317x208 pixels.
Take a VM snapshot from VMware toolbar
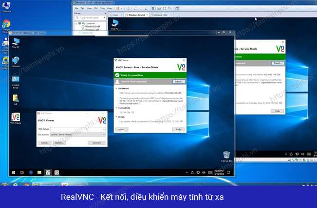click(136, 8)
